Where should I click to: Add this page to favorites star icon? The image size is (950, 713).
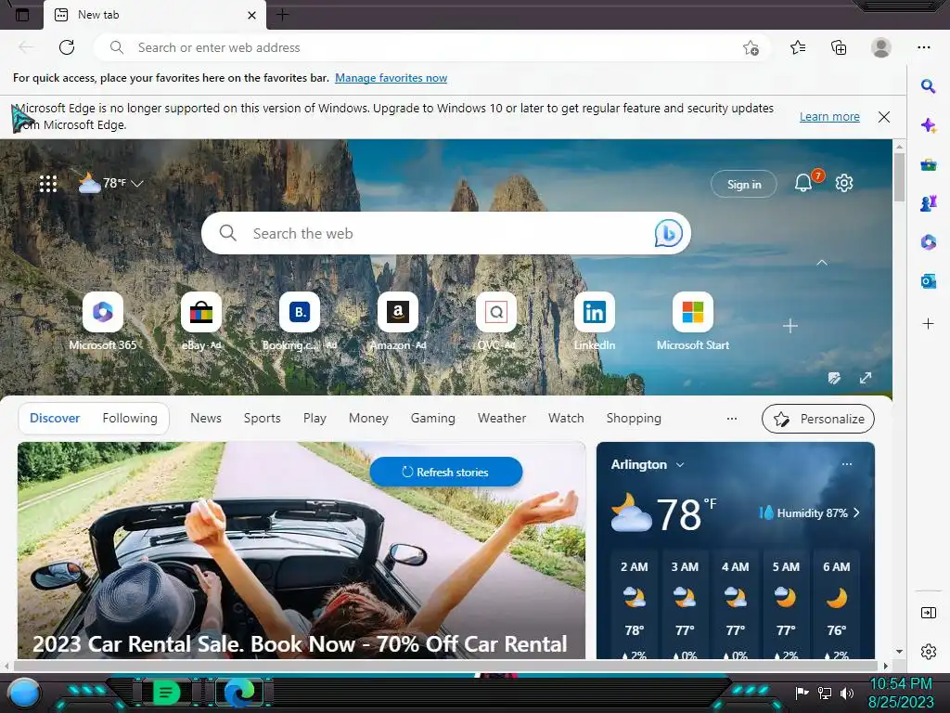click(x=751, y=48)
